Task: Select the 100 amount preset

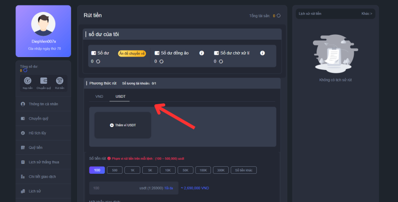Action: (97, 170)
